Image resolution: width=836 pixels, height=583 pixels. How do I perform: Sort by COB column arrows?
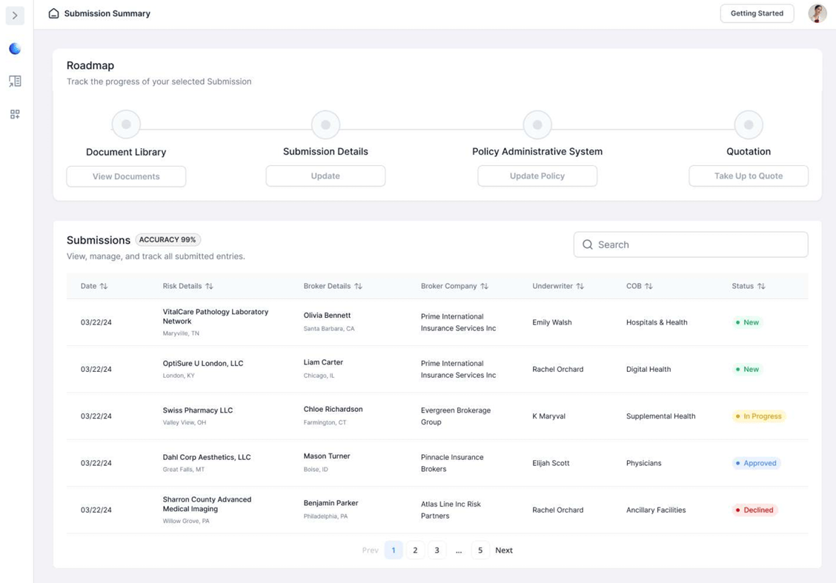648,286
